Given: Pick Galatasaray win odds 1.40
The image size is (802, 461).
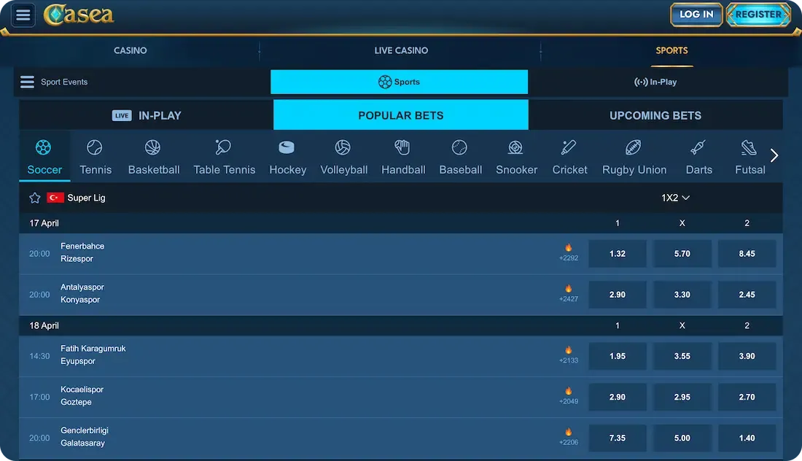Looking at the screenshot, I should pos(747,438).
